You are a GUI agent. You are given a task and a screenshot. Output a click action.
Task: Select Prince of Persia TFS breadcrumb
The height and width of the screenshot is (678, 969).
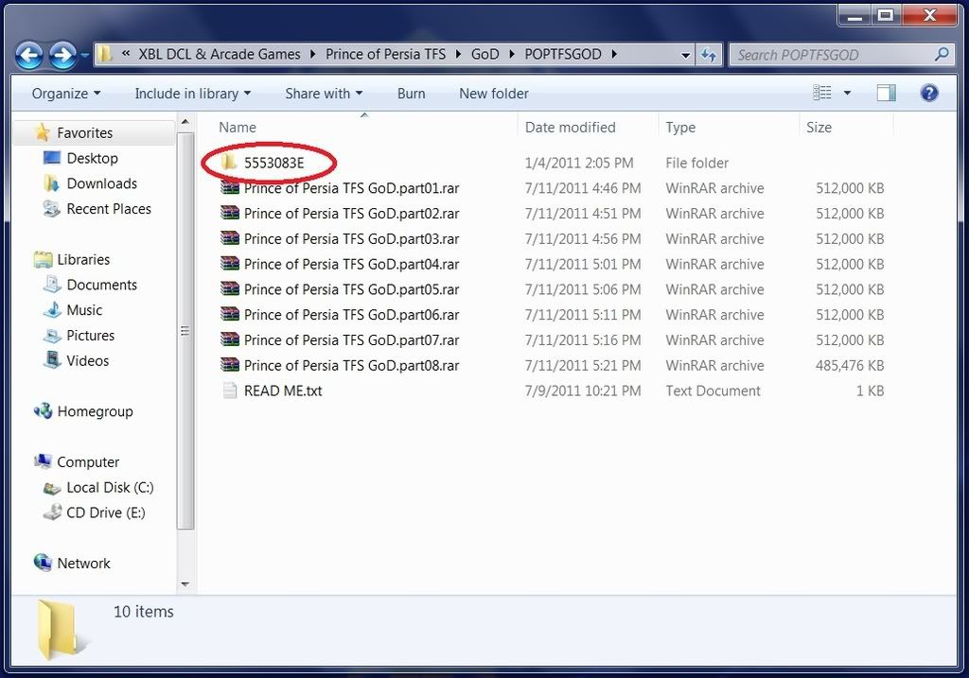(385, 54)
